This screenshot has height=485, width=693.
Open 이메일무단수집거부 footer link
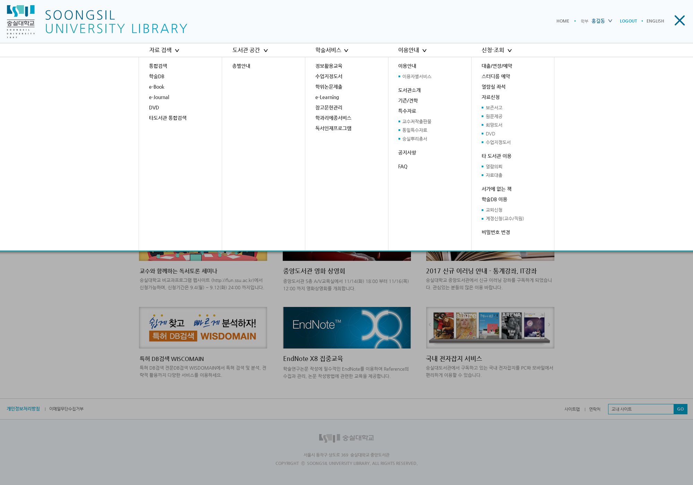(66, 409)
